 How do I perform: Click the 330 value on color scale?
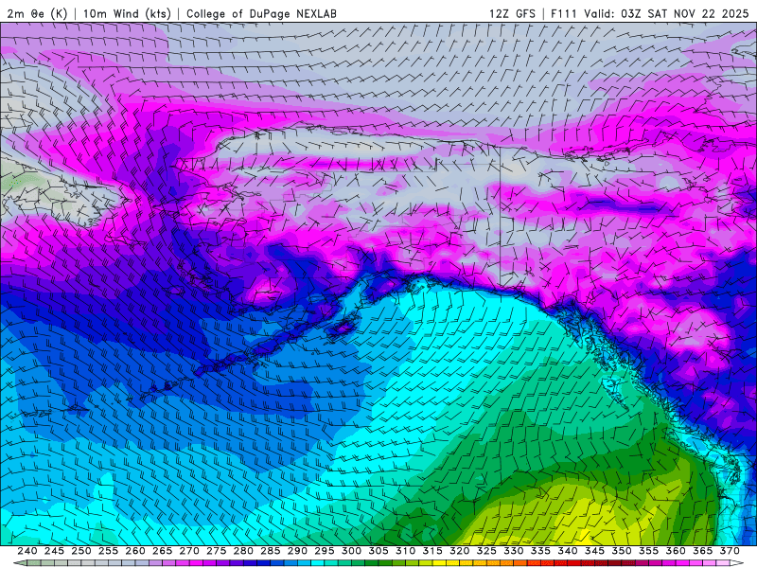514,551
